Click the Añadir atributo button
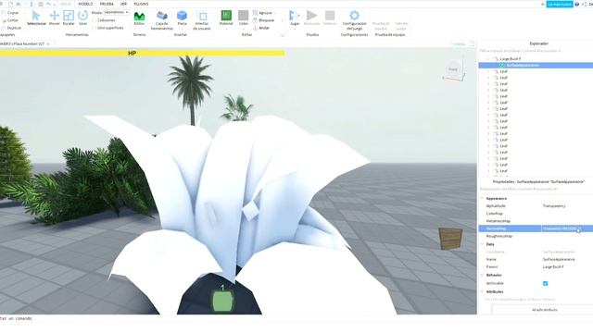Viewport: 593px width, 333px height. (544, 310)
